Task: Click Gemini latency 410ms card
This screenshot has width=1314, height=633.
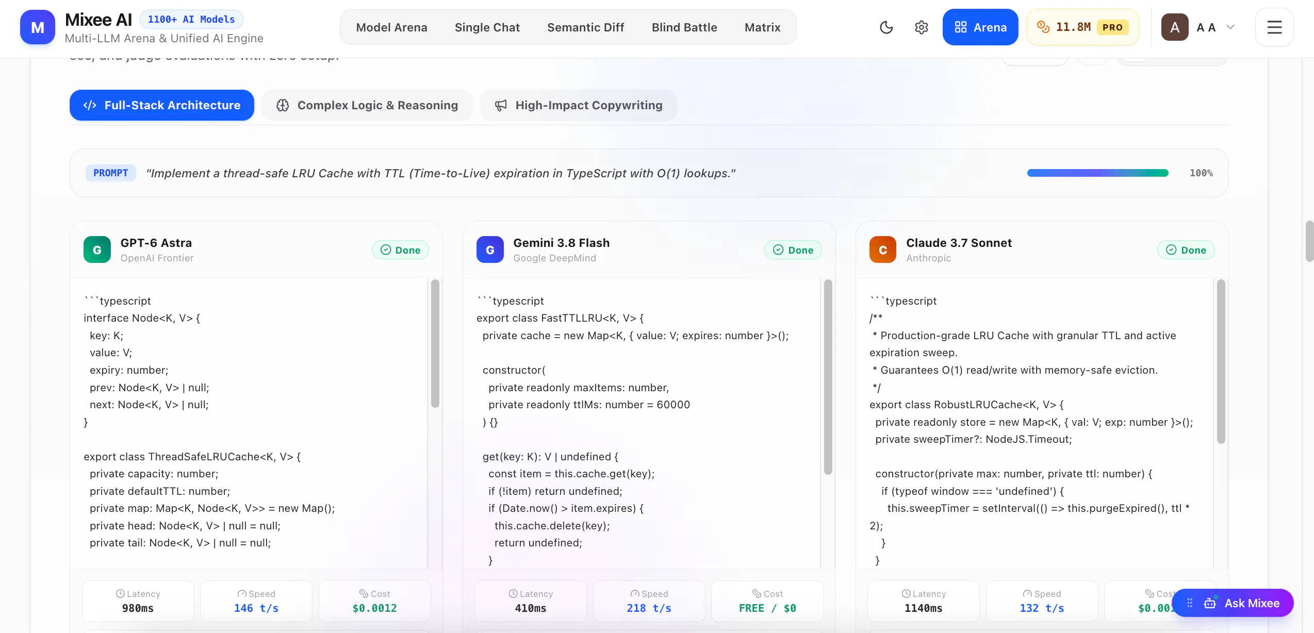Action: [531, 601]
